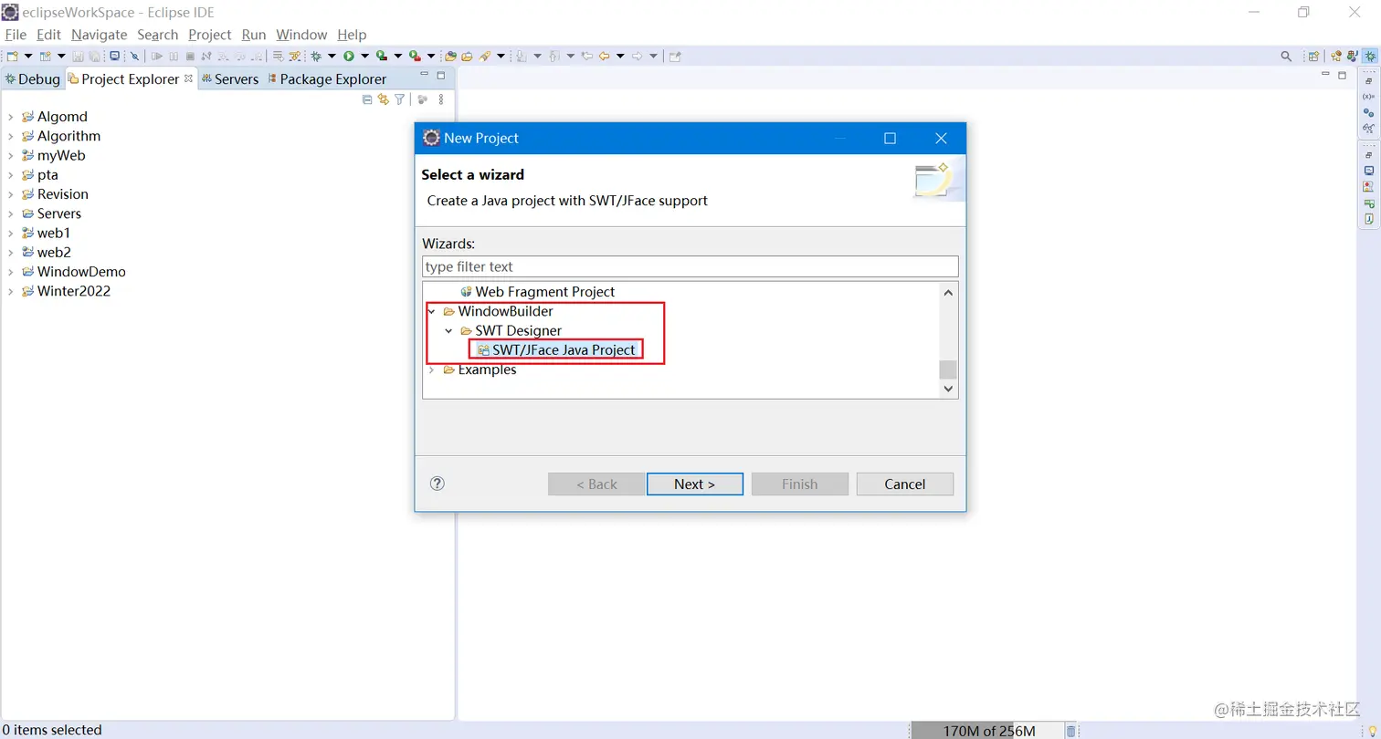Click the heap memory status bar
Image resolution: width=1381 pixels, height=739 pixels.
pyautogui.click(x=986, y=731)
